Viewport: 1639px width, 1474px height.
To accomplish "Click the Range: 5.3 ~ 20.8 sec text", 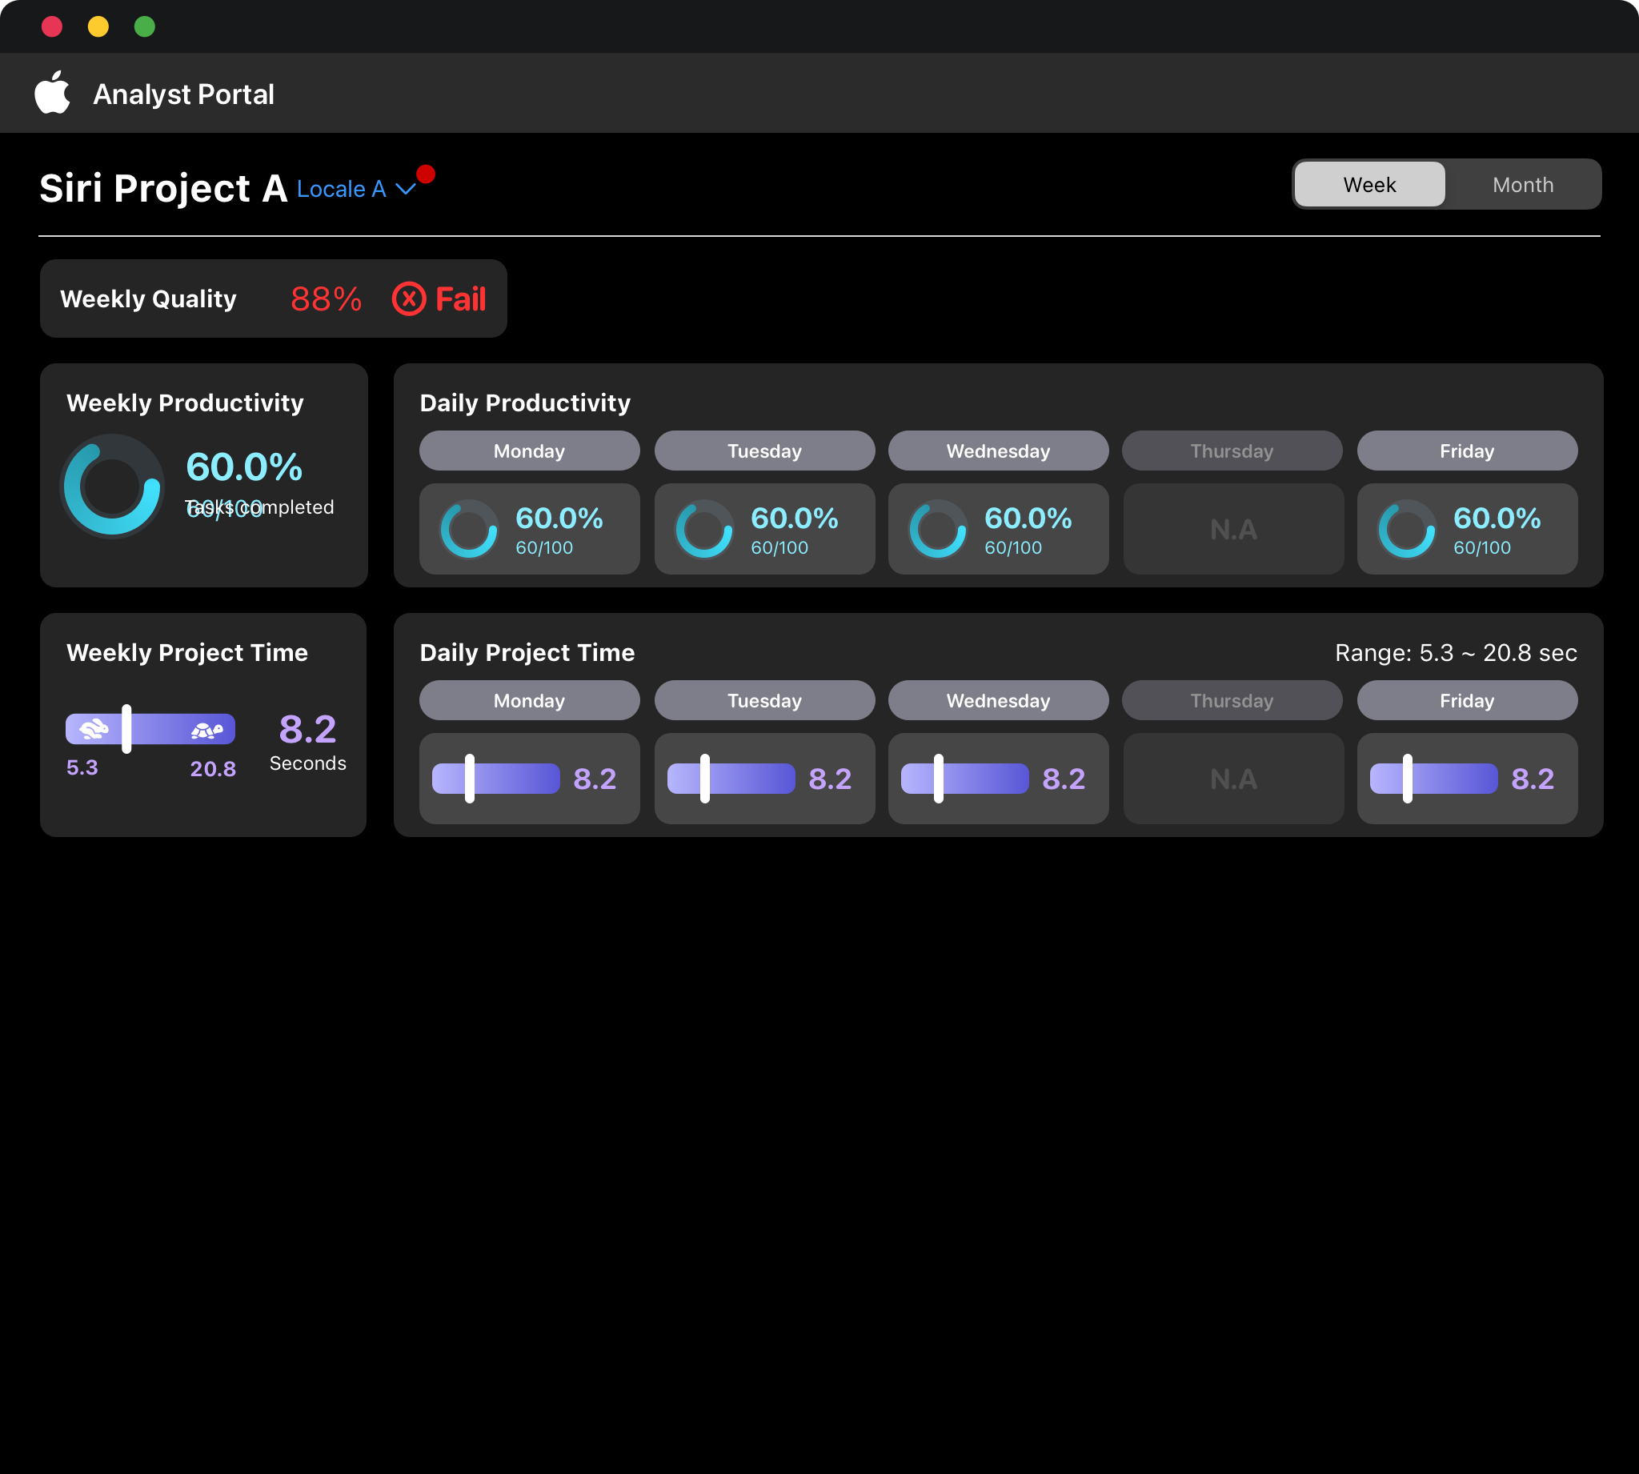I will [x=1456, y=653].
